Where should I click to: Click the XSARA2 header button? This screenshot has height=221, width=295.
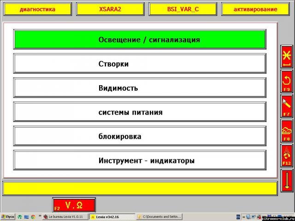click(x=110, y=9)
